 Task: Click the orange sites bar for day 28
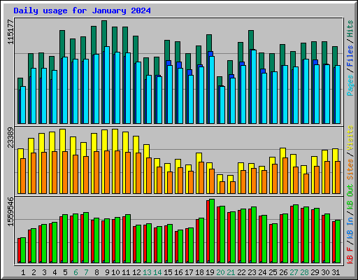pos(306,183)
